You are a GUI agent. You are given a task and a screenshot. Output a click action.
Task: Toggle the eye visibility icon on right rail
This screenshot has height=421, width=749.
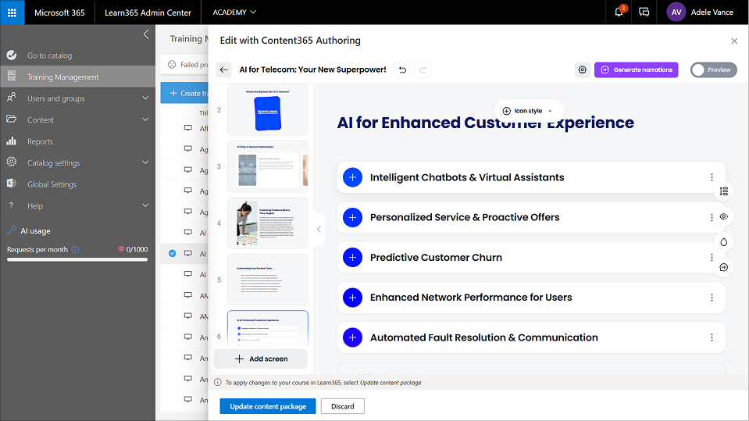[x=723, y=217]
